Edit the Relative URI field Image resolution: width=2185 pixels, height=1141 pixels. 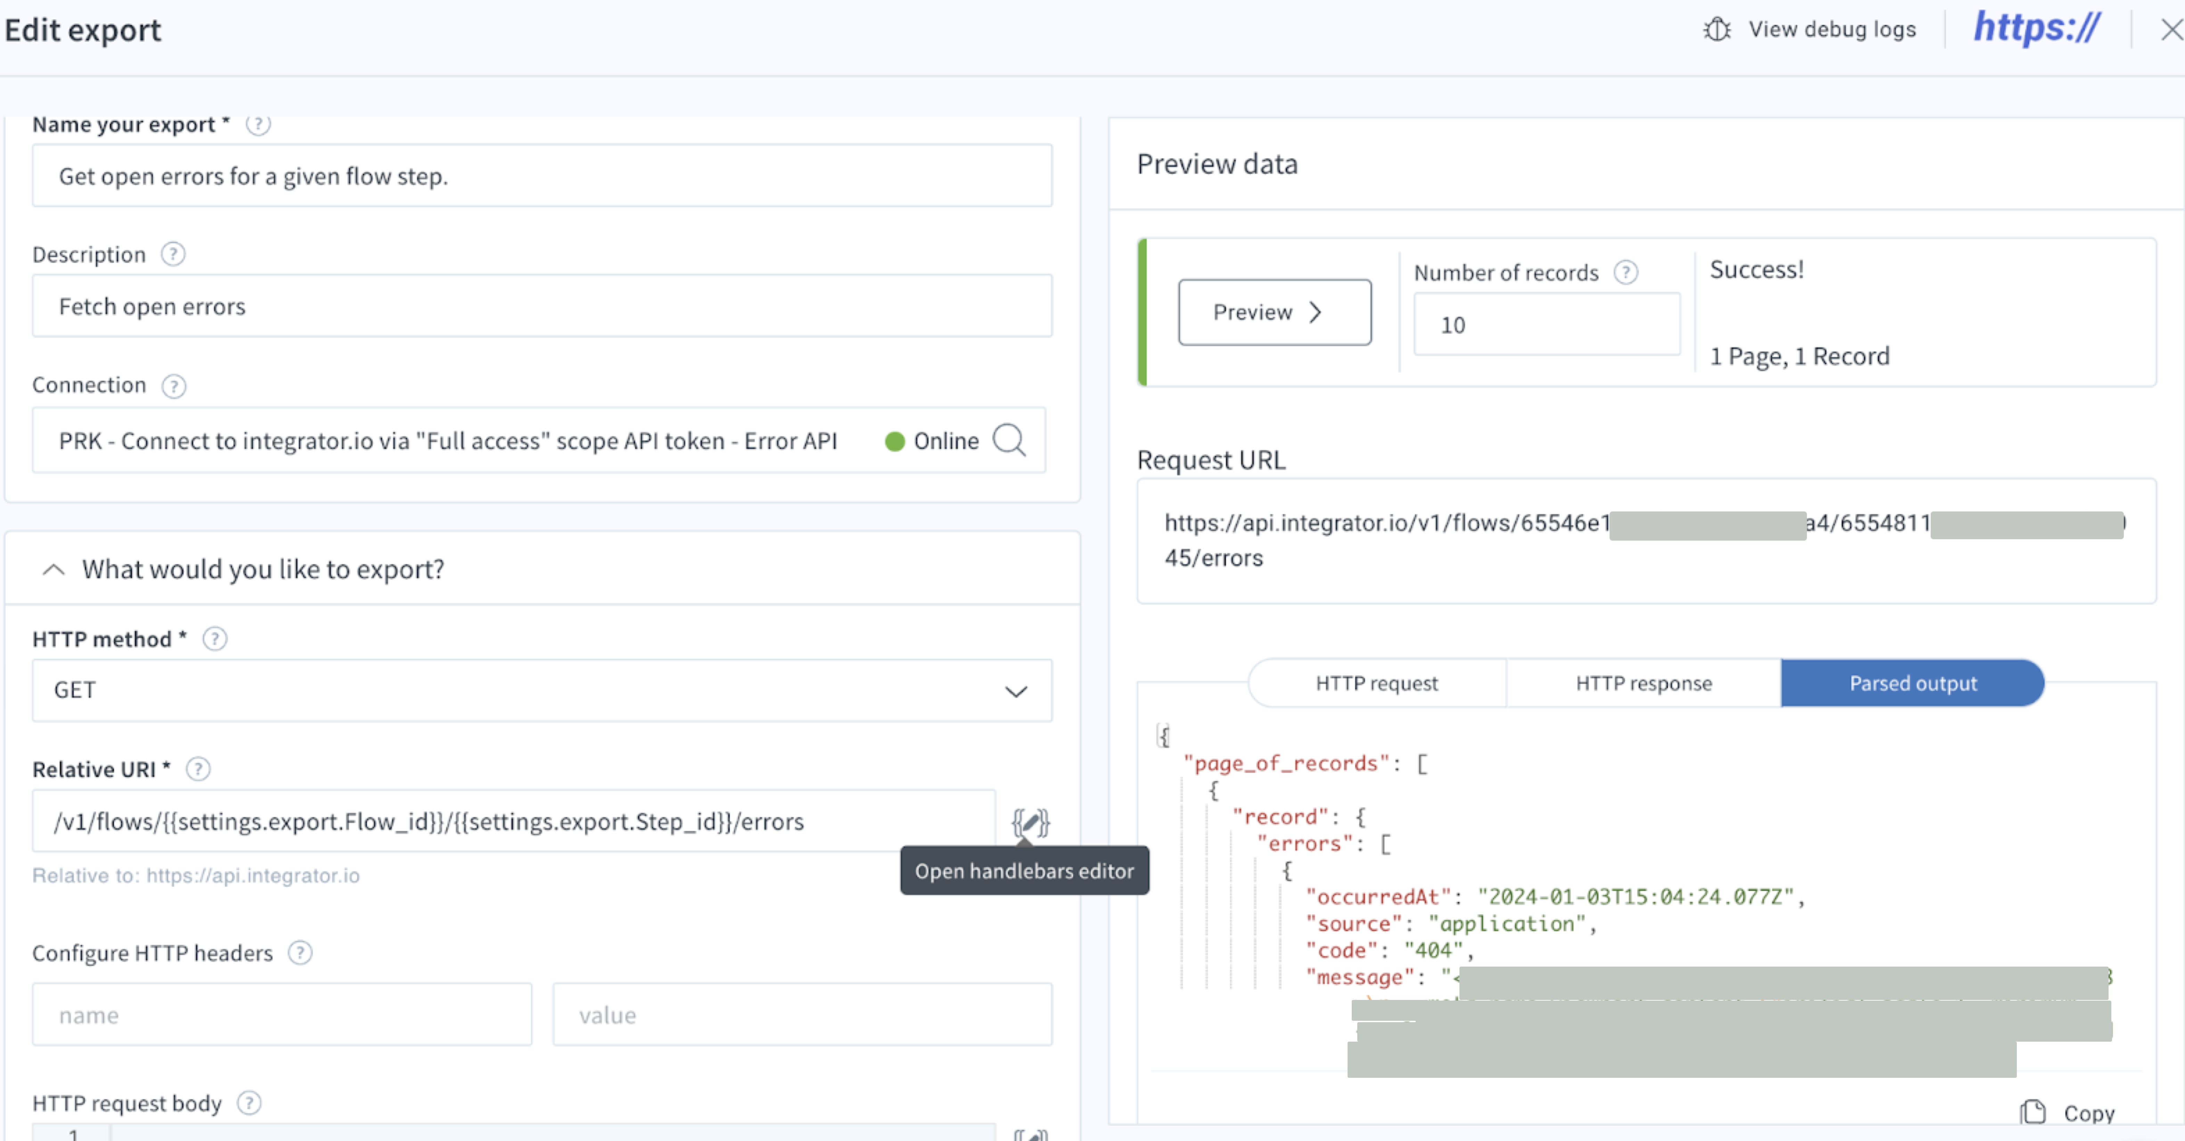(x=513, y=821)
